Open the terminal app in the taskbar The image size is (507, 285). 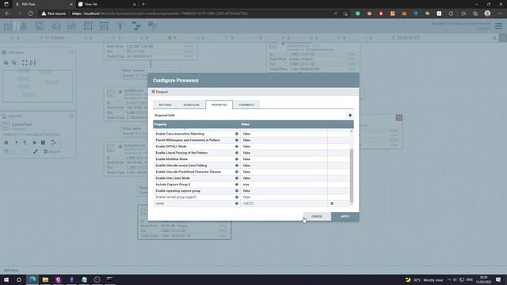pos(110,279)
